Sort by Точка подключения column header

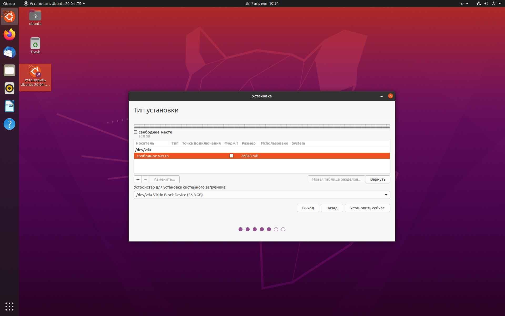click(201, 143)
